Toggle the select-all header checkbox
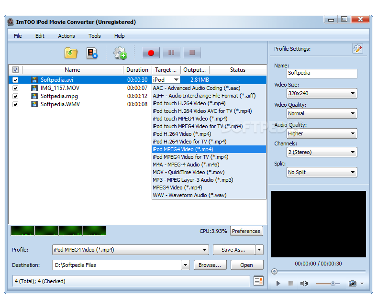 coord(15,70)
